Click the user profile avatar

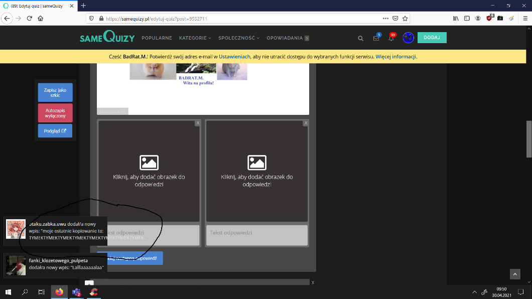click(x=408, y=38)
